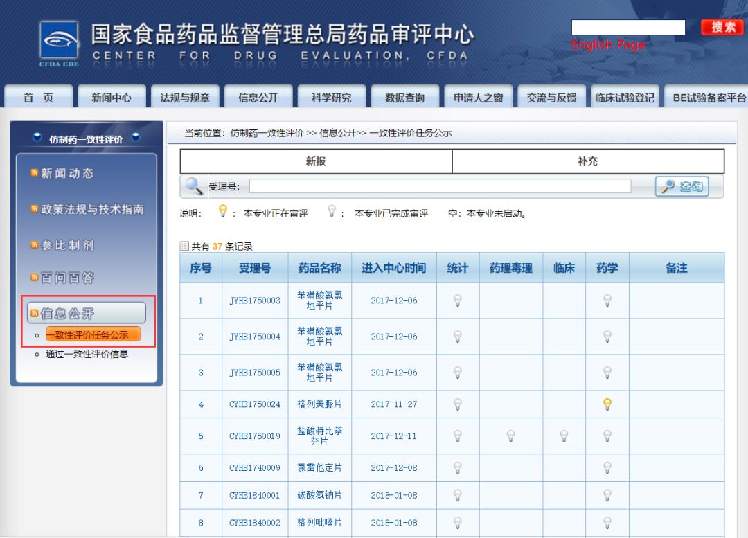Click the 药学 bulb for JYHB1750004
The image size is (748, 538).
pos(607,337)
